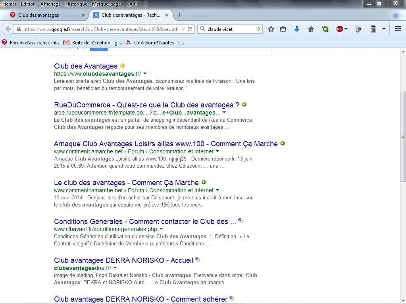Open the downloads arrow icon
The image size is (406, 304).
[x=297, y=29]
